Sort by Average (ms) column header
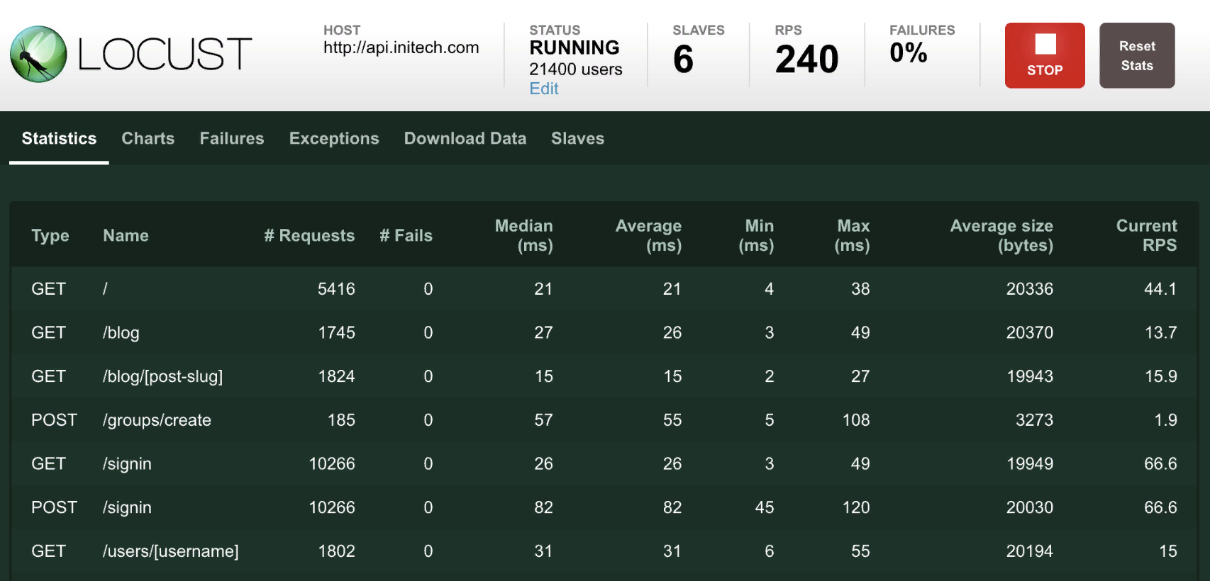The height and width of the screenshot is (581, 1210). (x=648, y=235)
